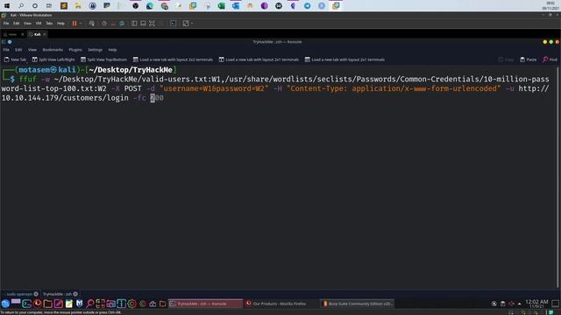Open Konsole File menu
The width and height of the screenshot is (561, 315).
6,50
